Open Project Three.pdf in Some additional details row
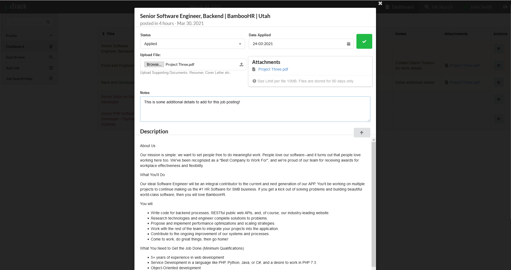 coord(464,82)
